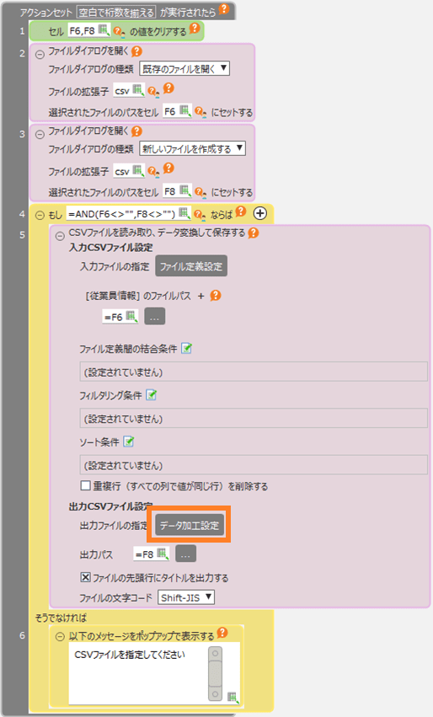Open help for CSV read and convert action

254,233
